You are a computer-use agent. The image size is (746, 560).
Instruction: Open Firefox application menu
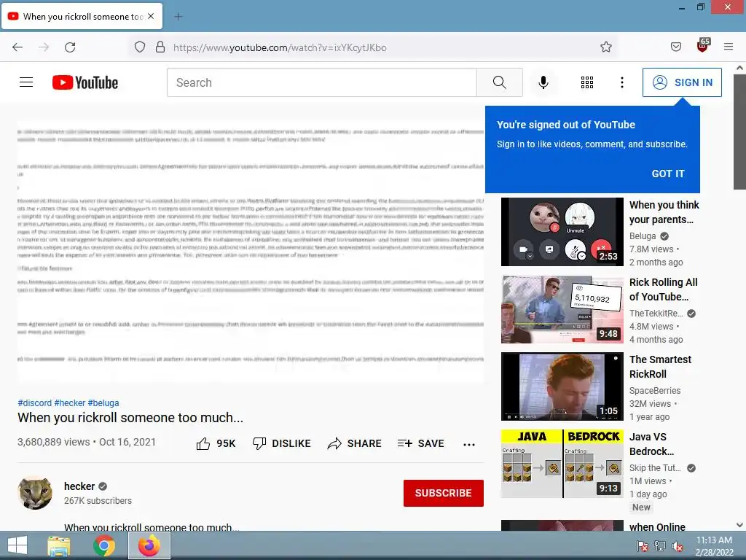click(729, 47)
